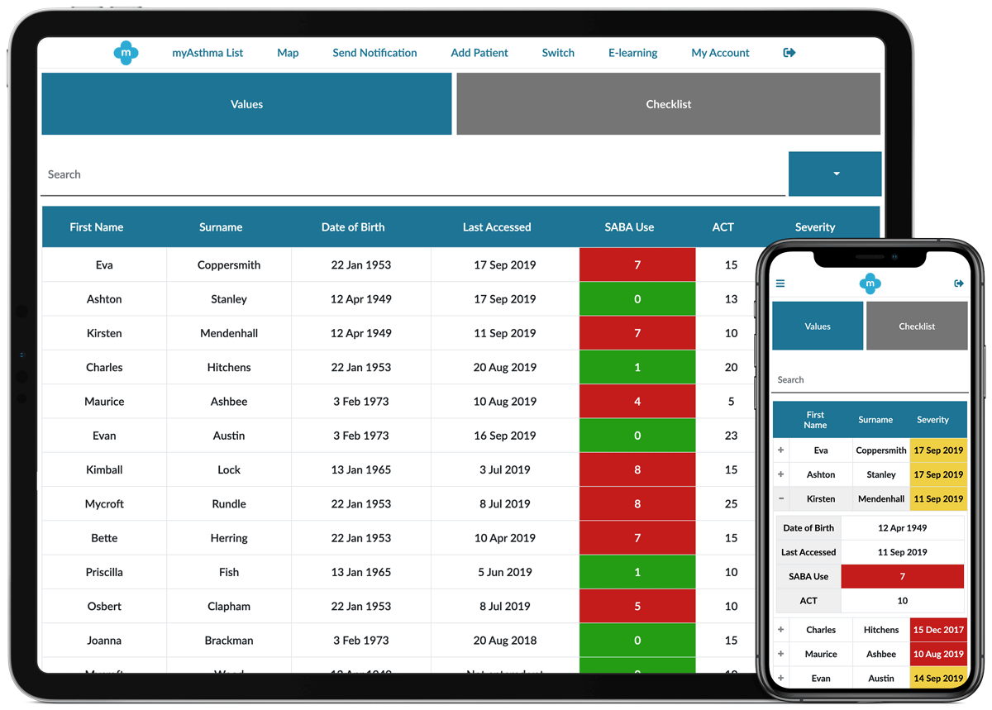
Task: Tap the Severity column header on the phone
Action: pos(932,420)
